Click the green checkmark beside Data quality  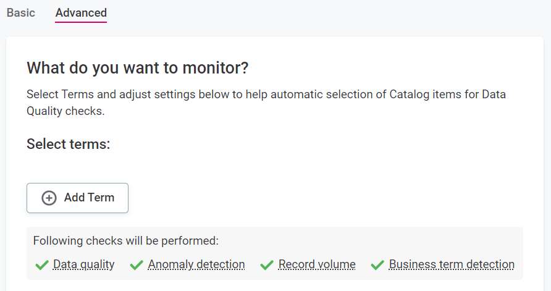pos(42,265)
